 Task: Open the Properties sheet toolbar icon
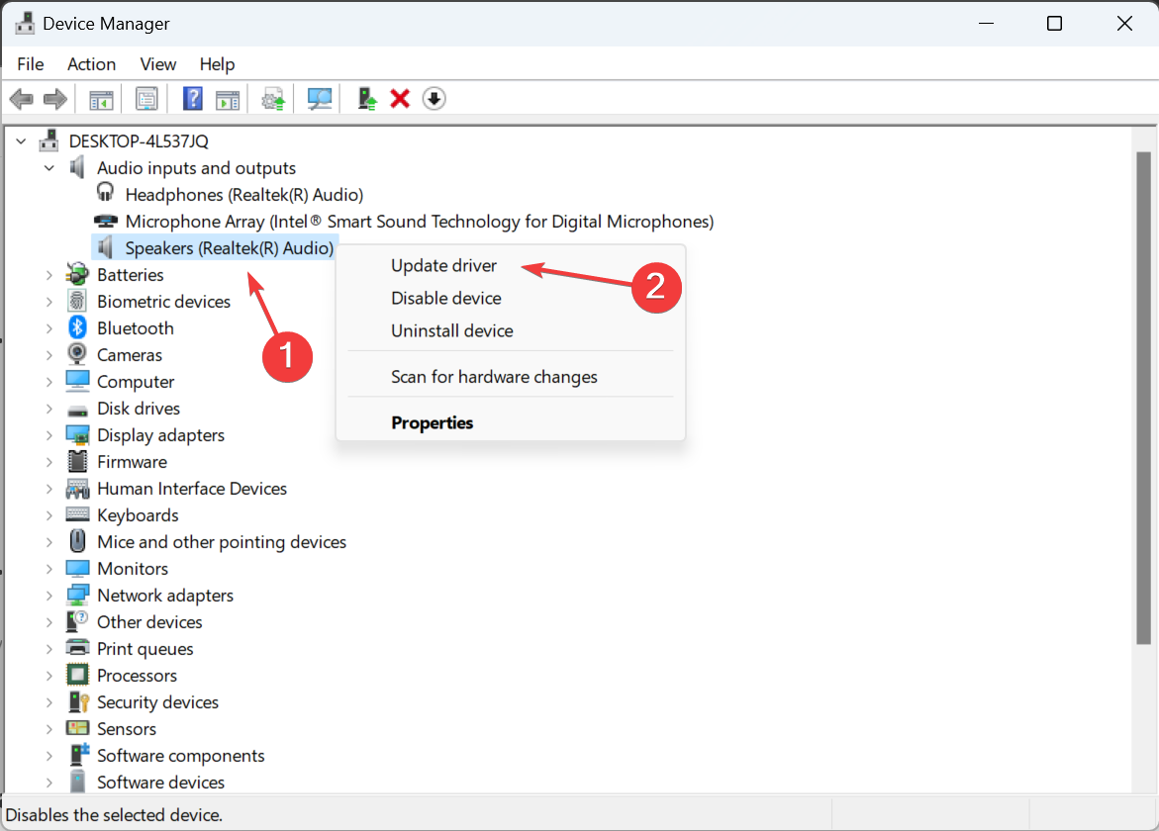click(x=146, y=99)
